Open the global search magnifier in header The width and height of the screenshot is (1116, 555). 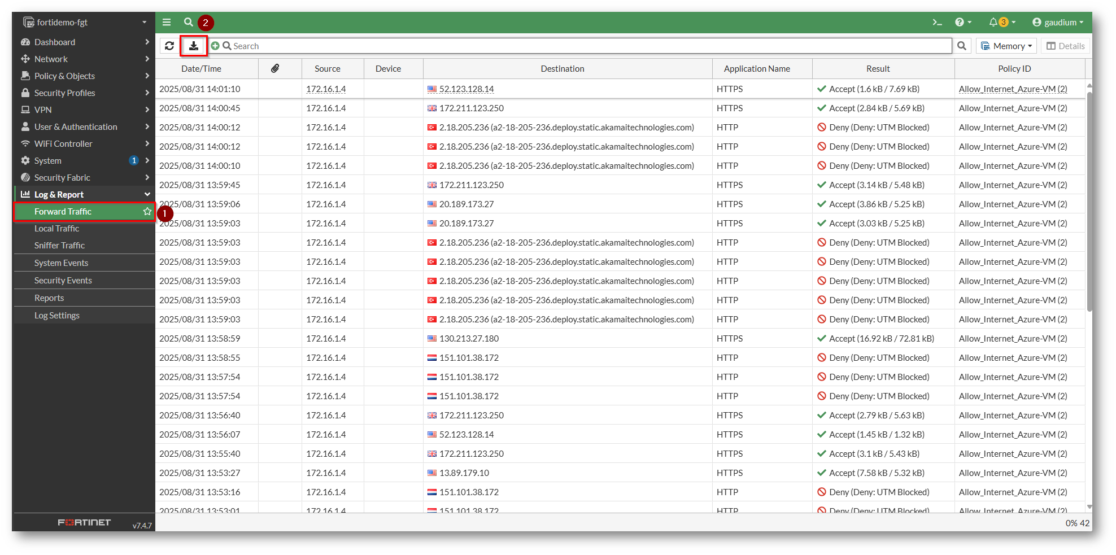coord(189,23)
